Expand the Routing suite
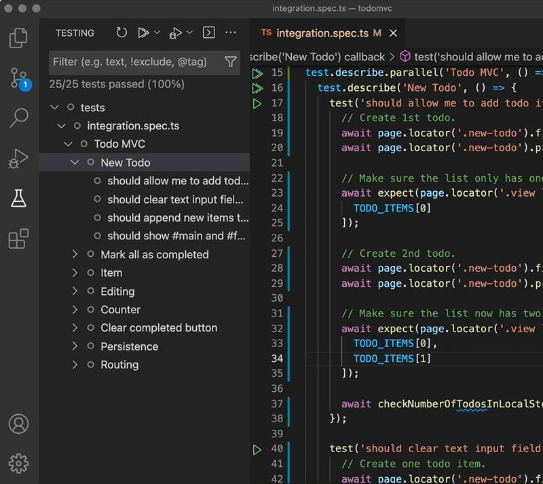This screenshot has height=484, width=543. (75, 364)
